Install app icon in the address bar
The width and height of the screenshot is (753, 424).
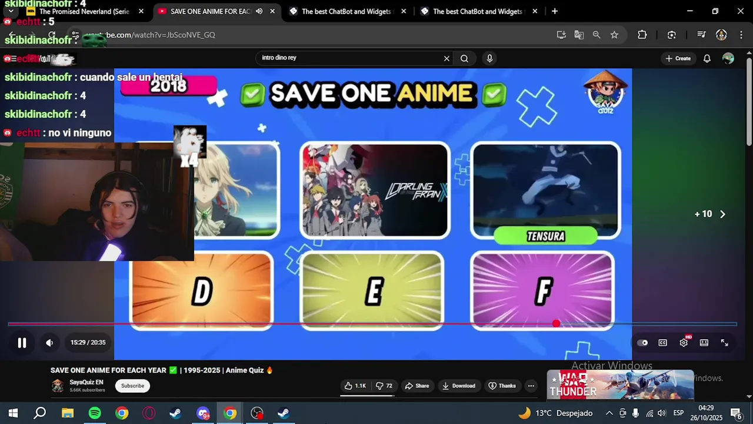(x=561, y=35)
